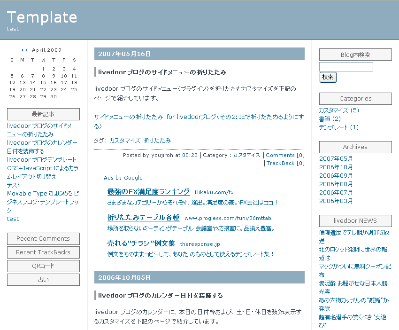The image size is (399, 330).
Task: Open the 2006年09月 archive
Action: 336,175
